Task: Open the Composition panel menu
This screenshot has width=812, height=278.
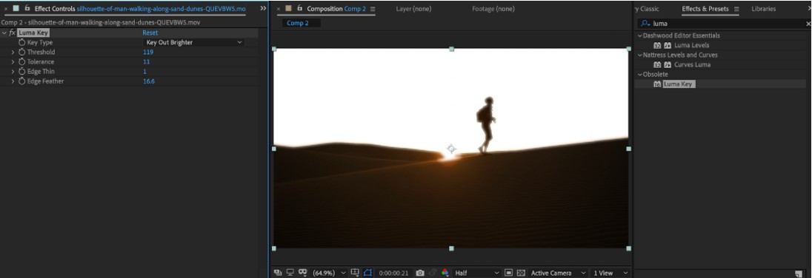Action: [373, 9]
